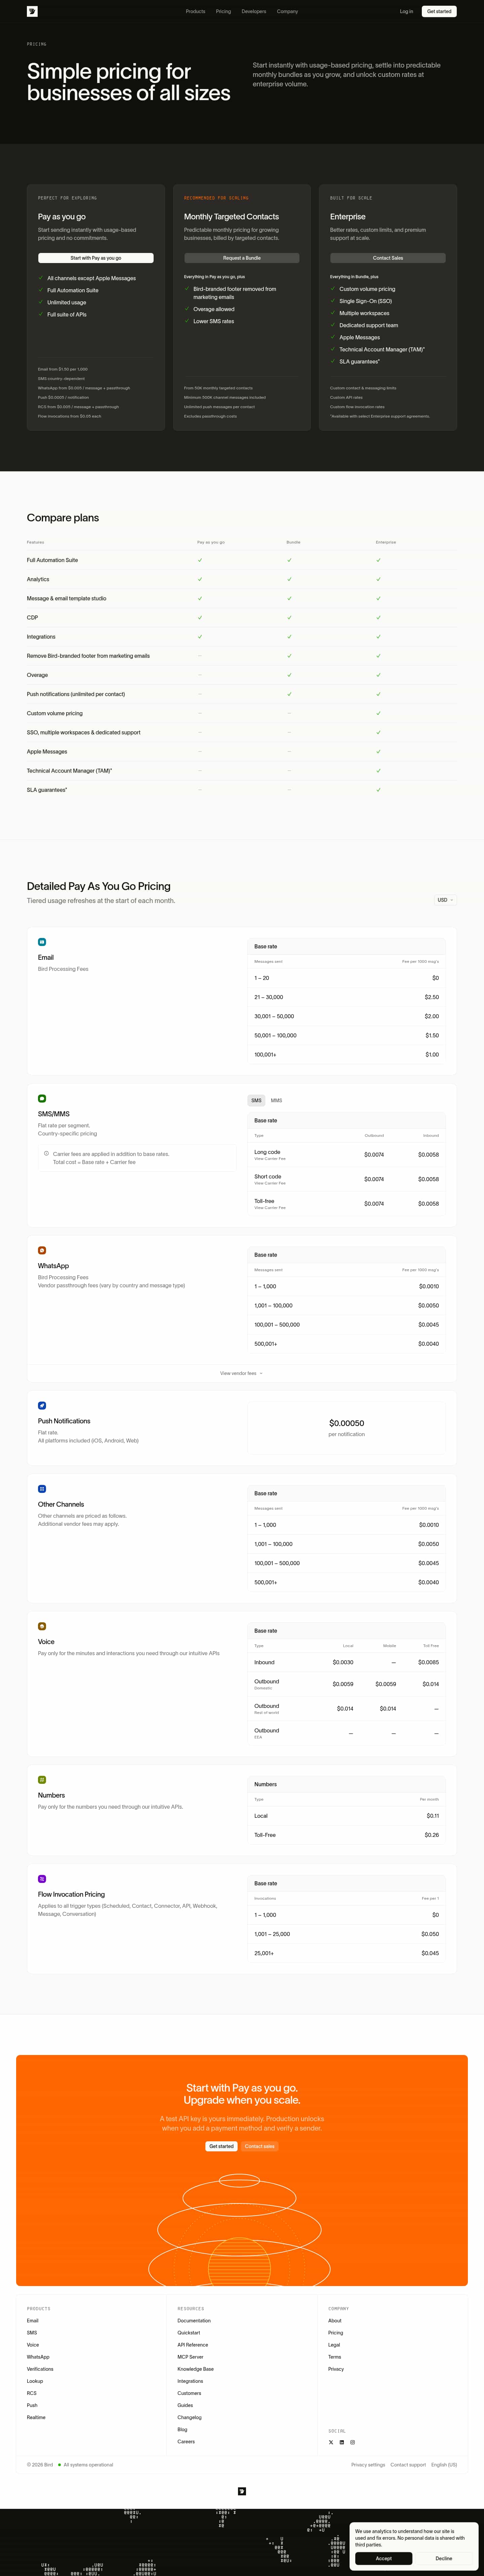View Carrier Fee under Toll-free
Screen dimensions: 484x2576
pyautogui.click(x=270, y=1208)
